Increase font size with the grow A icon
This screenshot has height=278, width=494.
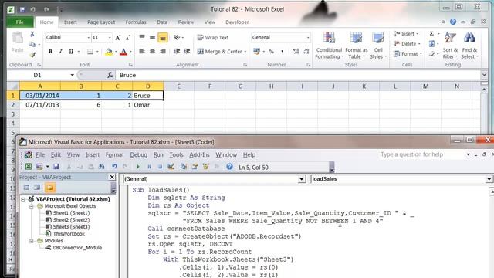tap(117, 38)
